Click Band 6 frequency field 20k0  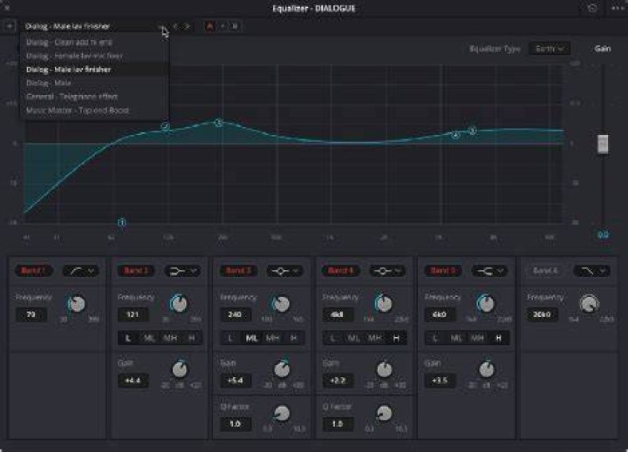click(x=543, y=314)
